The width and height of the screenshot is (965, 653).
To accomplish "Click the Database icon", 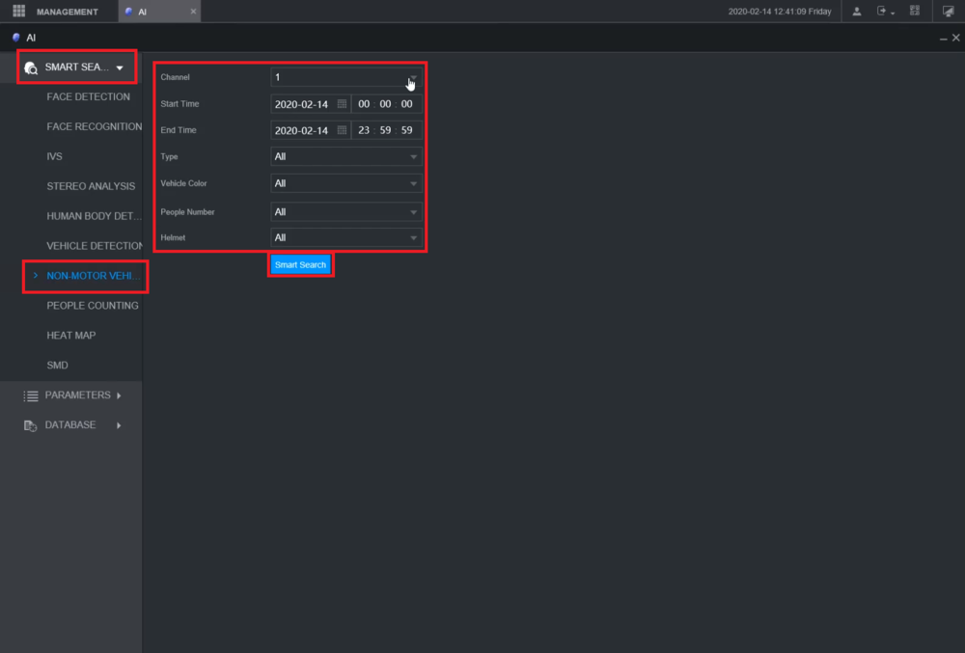I will point(30,425).
